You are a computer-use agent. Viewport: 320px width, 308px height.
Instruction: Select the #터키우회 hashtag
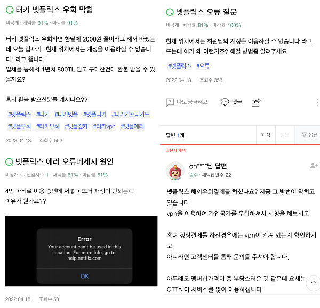point(48,126)
